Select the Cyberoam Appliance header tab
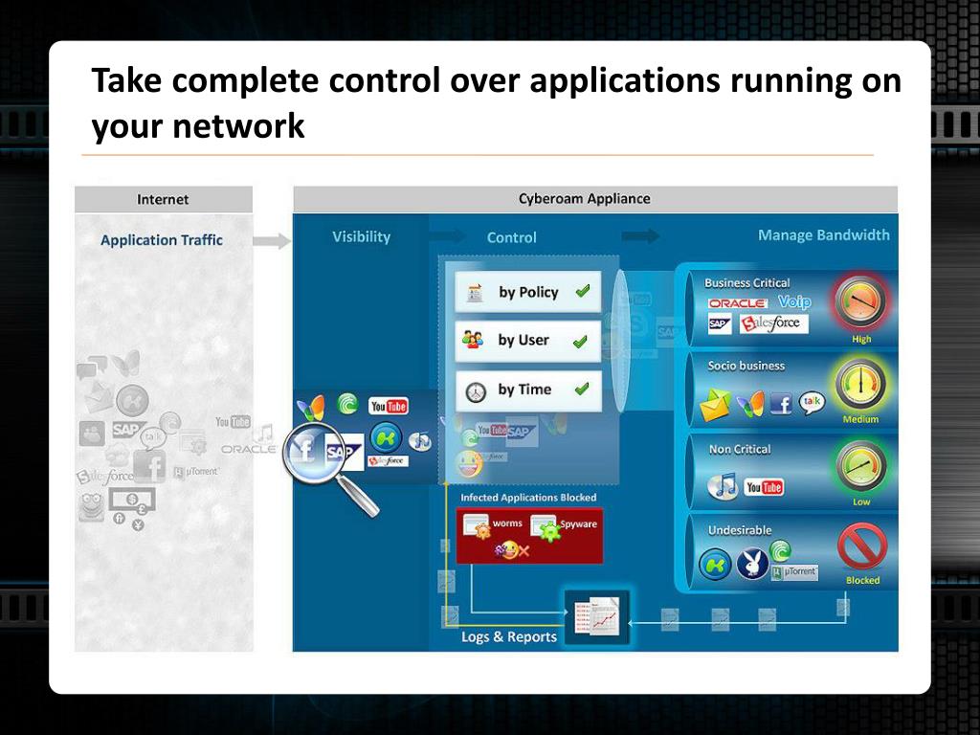The height and width of the screenshot is (735, 980). 584,199
